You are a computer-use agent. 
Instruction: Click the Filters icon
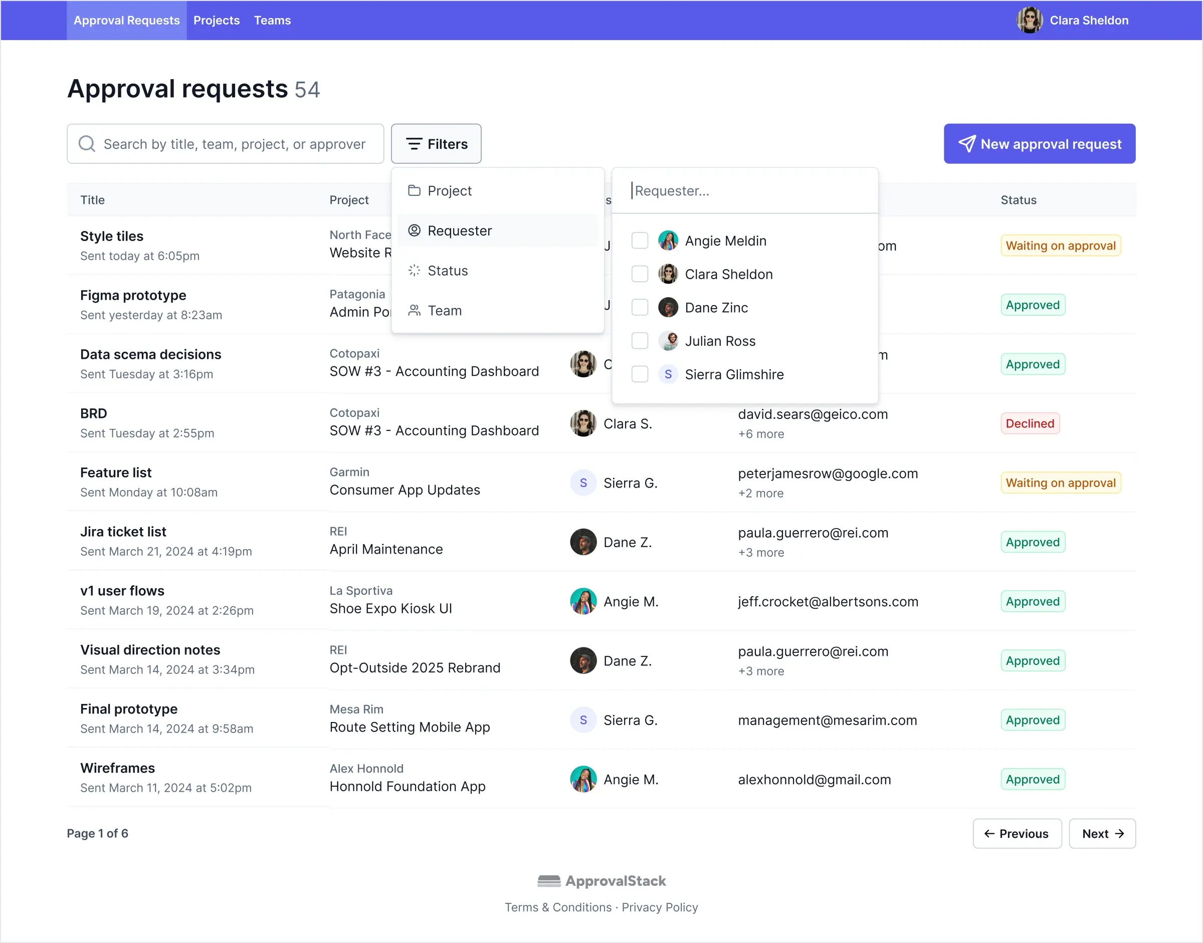pyautogui.click(x=415, y=143)
